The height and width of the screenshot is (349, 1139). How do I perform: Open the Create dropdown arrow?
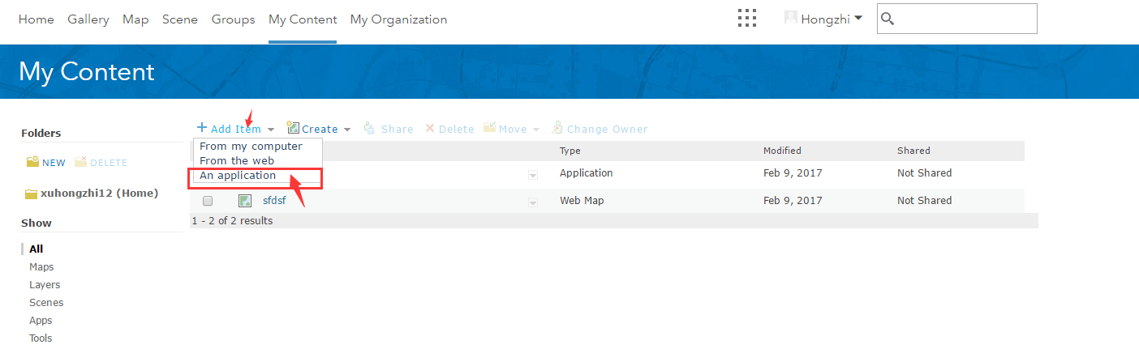coord(347,130)
